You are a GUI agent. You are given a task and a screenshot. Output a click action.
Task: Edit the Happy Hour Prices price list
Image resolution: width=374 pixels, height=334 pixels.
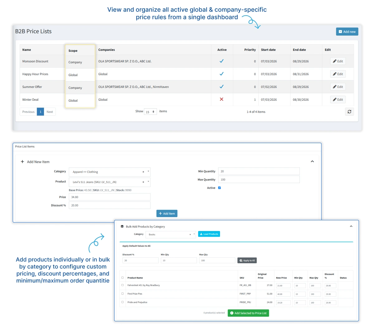tap(338, 74)
